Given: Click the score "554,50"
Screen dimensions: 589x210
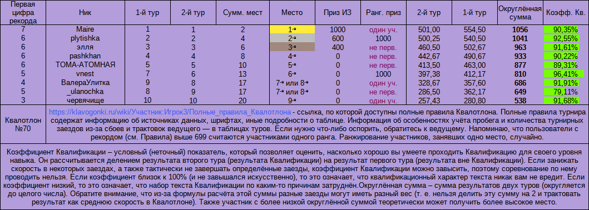Looking at the screenshot, I should (474, 29).
